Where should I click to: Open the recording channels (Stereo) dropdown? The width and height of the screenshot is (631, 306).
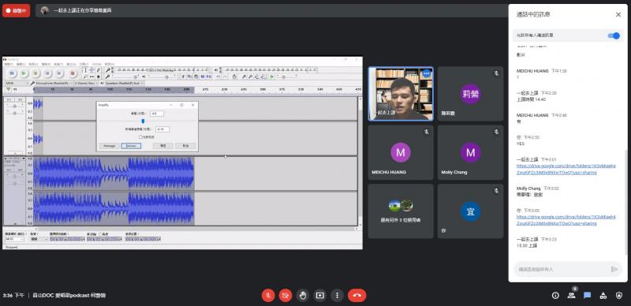click(86, 84)
